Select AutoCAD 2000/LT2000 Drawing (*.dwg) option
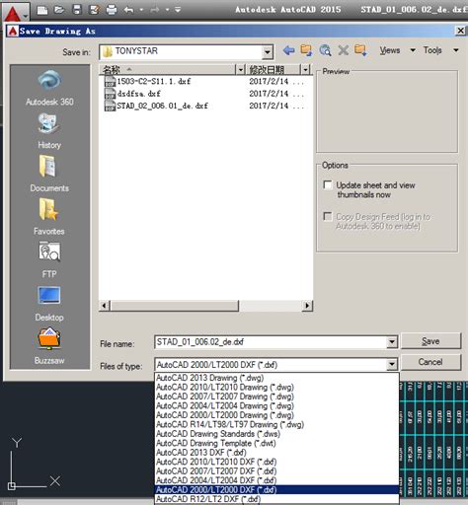 click(x=276, y=415)
